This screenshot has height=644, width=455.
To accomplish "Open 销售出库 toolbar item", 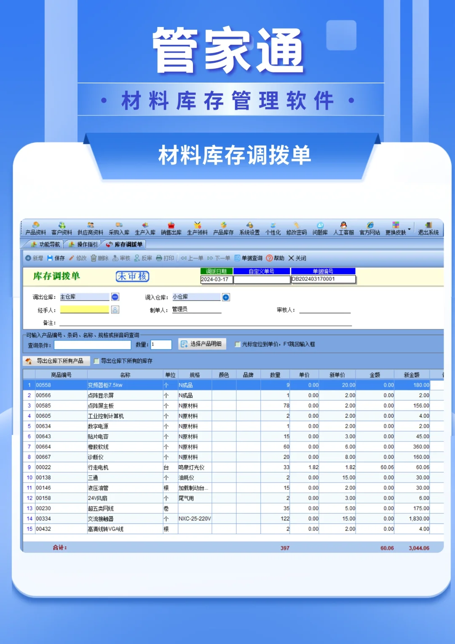I will (x=171, y=228).
